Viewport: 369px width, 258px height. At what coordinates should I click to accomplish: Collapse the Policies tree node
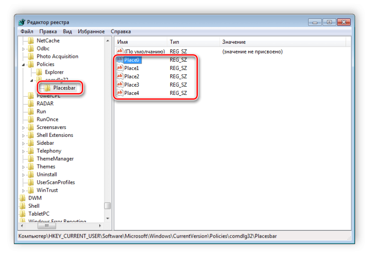[x=24, y=64]
